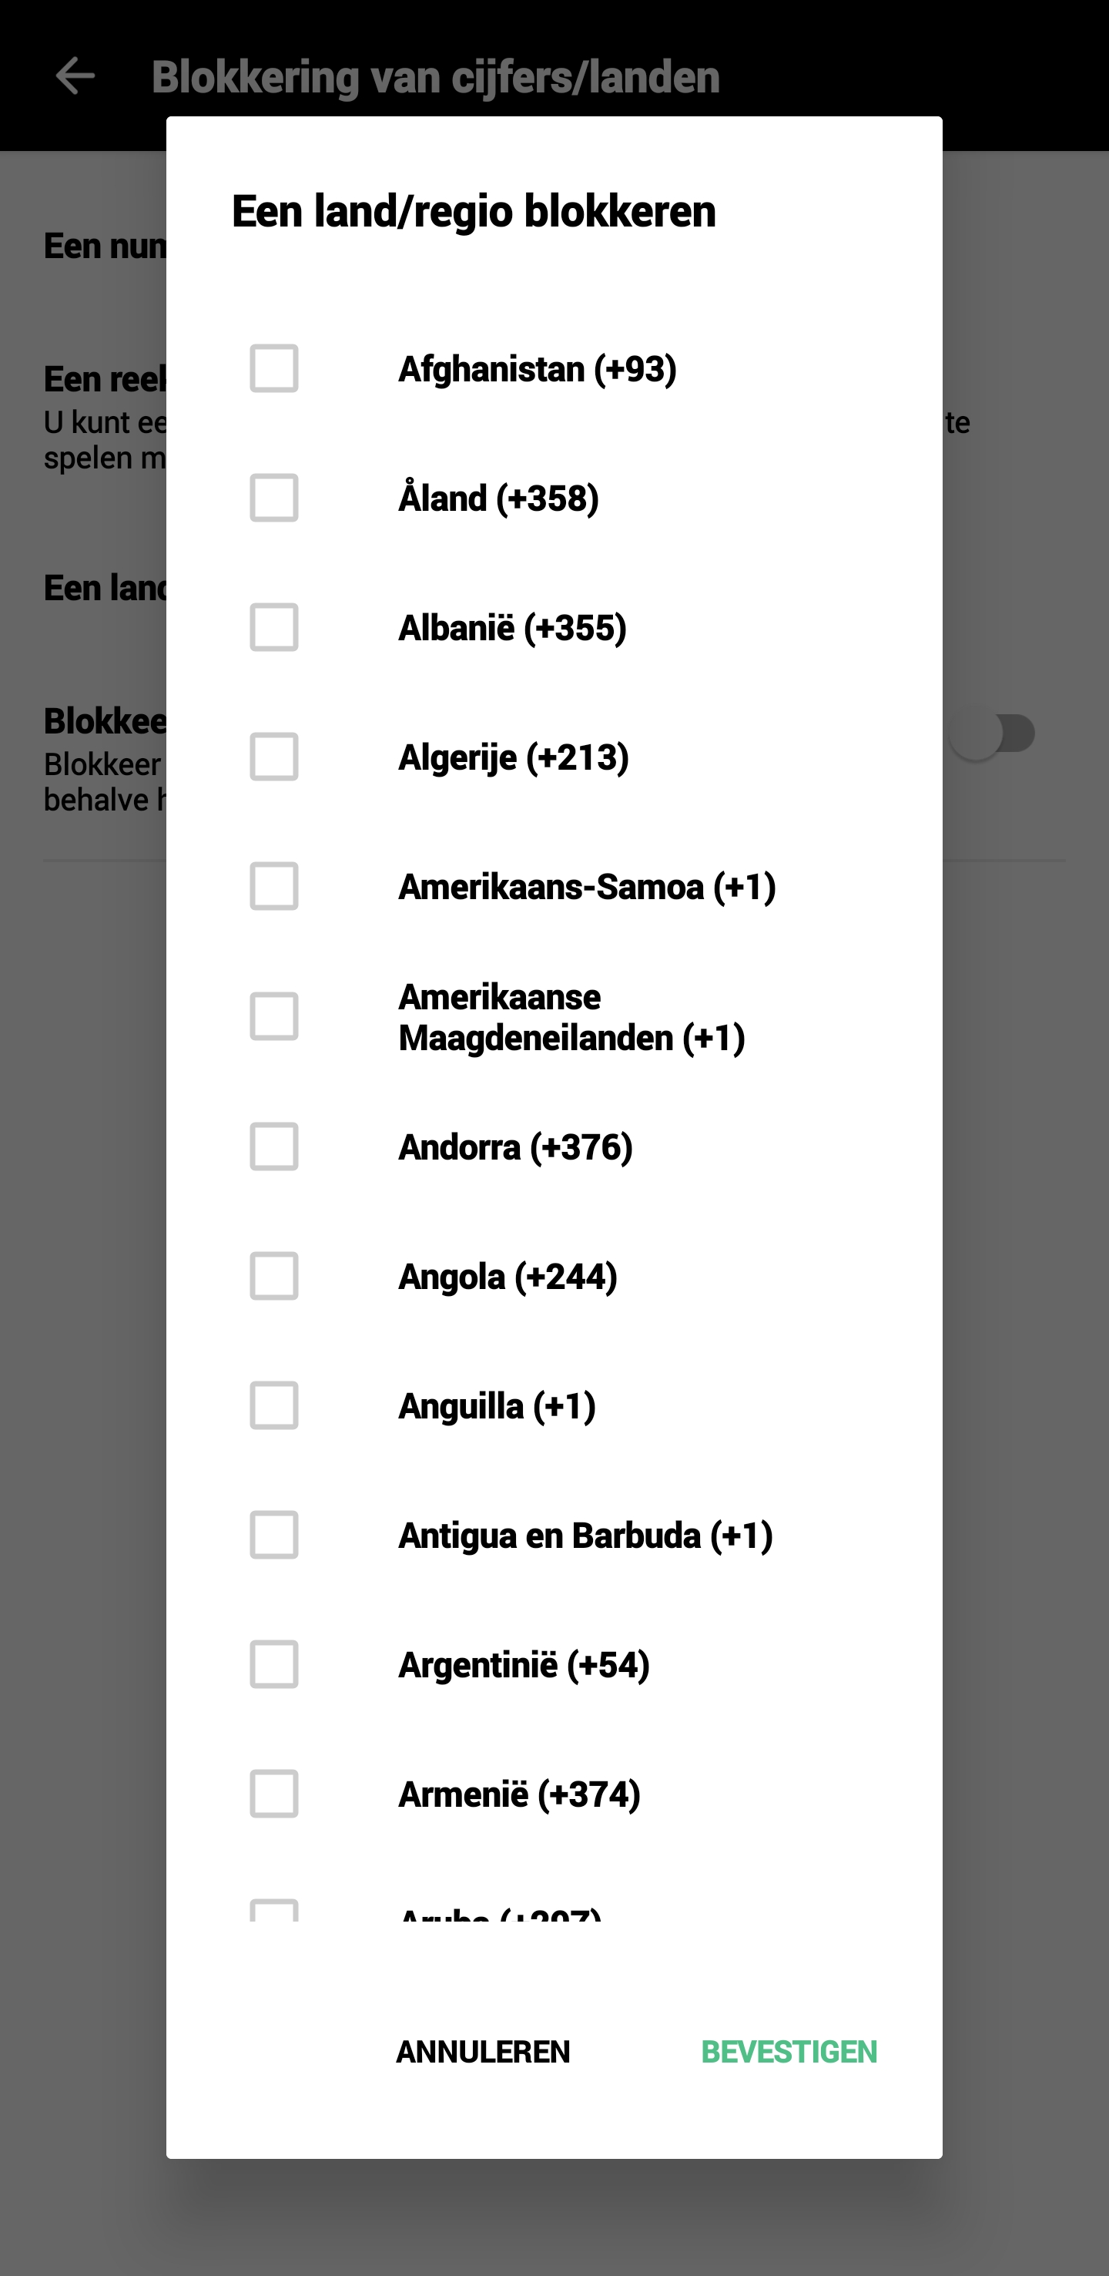
Task: Check the Armenië (+374) checkbox
Action: pos(273,1794)
